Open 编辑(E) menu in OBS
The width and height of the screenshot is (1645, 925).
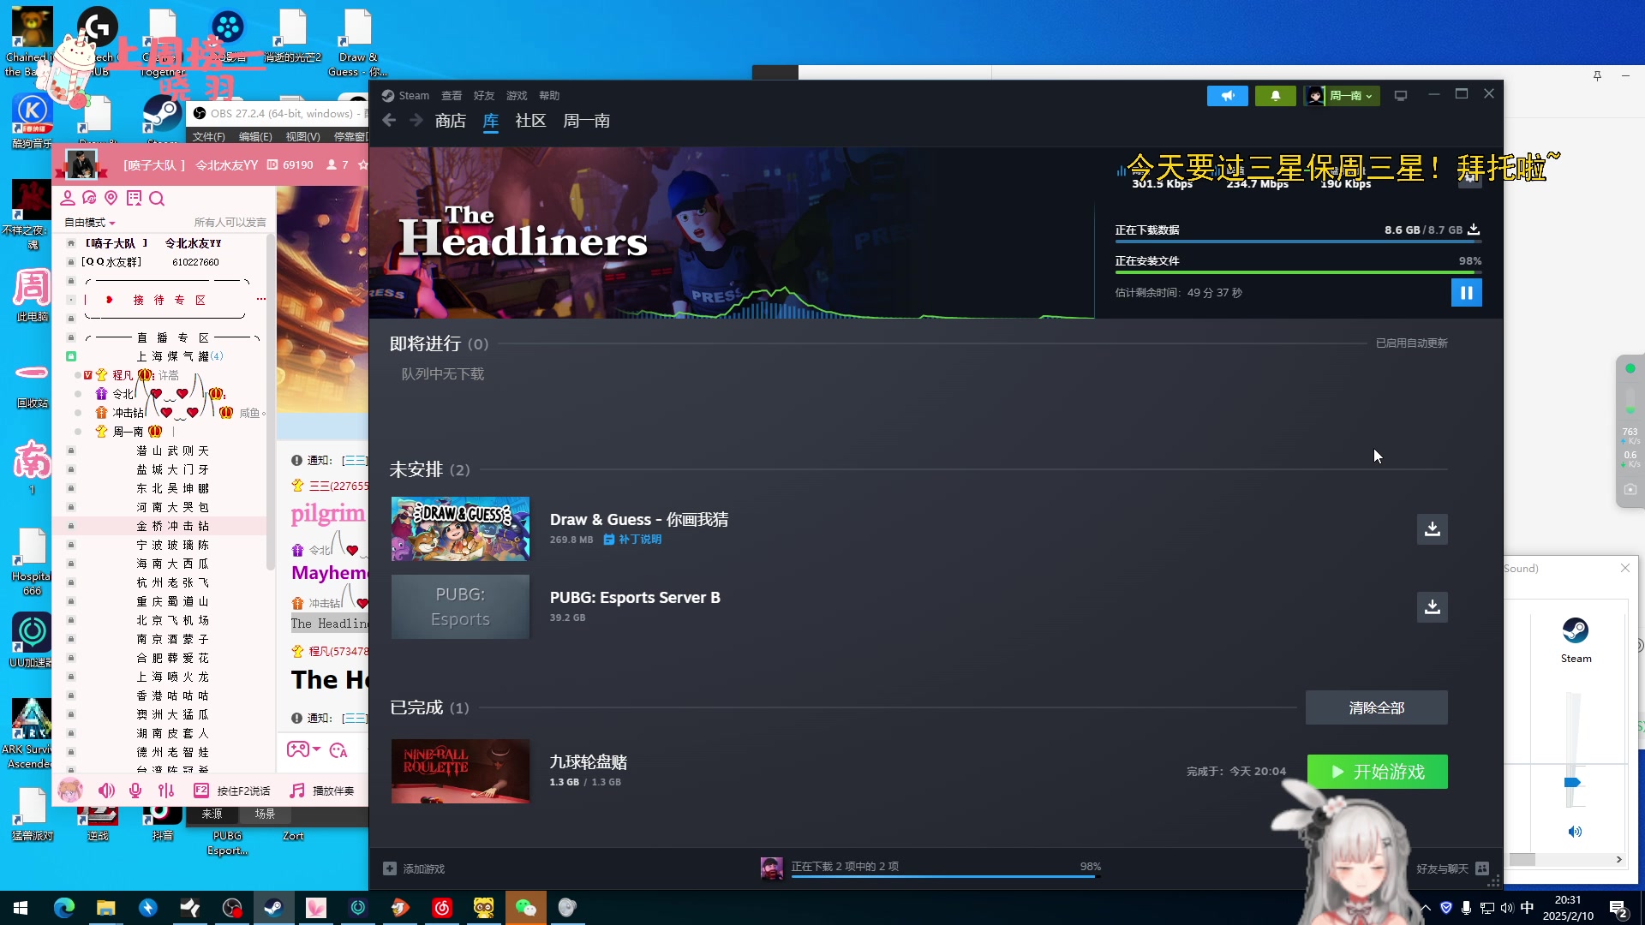tap(255, 137)
